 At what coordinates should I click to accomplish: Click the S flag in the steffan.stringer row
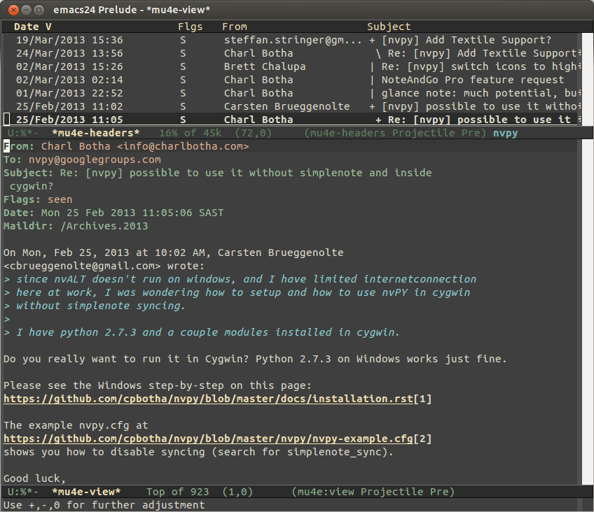(183, 40)
